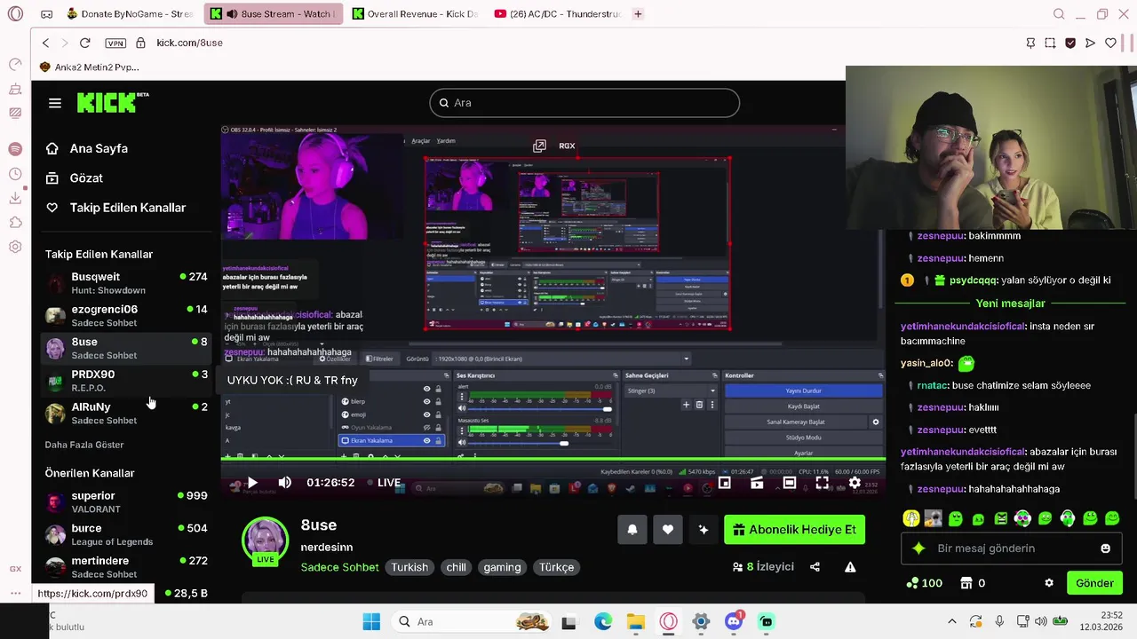Screen dimensions: 1137x639
Task: Toggle the VPN badge in address bar
Action: (x=115, y=43)
